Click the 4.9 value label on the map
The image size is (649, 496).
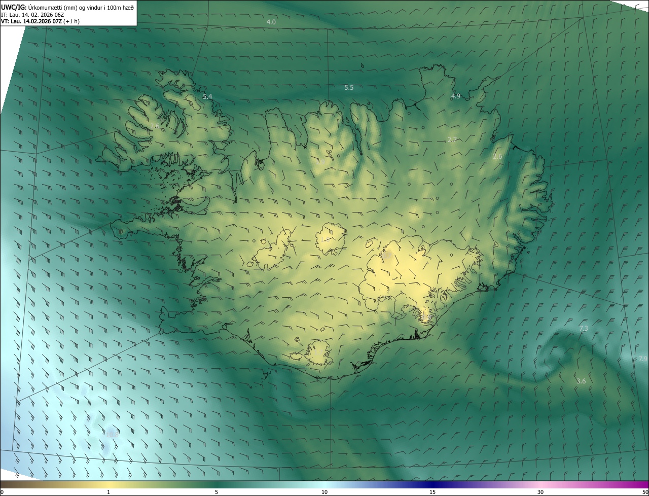[x=455, y=96]
